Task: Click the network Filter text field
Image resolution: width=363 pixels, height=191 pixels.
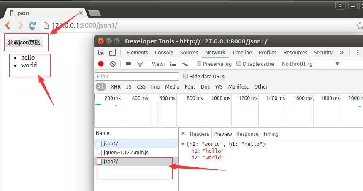Action: (x=137, y=76)
